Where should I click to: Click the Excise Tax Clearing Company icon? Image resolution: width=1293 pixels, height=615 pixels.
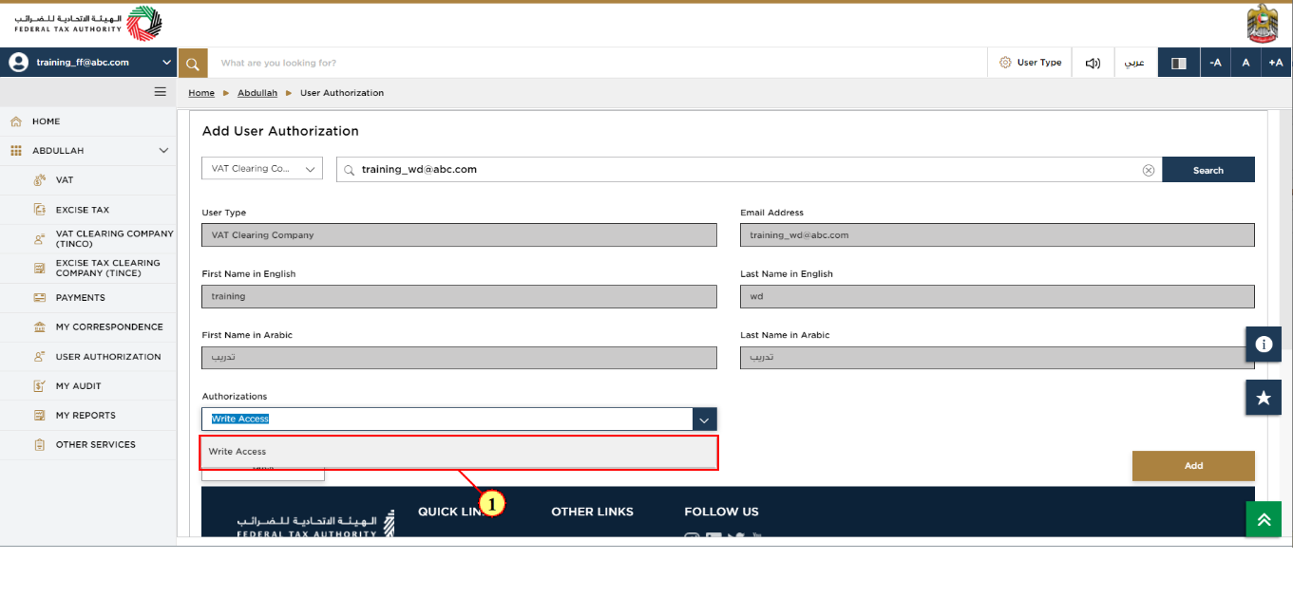point(39,269)
